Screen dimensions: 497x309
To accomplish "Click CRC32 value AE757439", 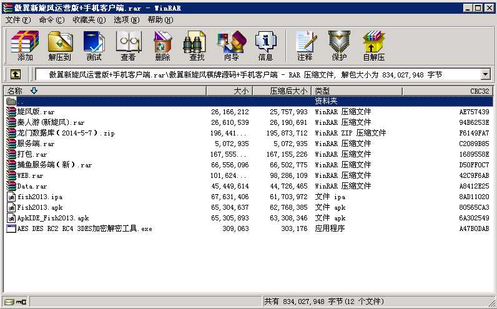I will (x=474, y=112).
